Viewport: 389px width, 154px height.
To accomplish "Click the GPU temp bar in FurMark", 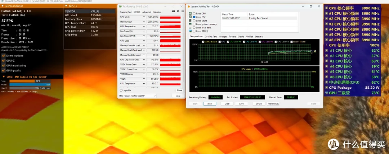I will pos(30,81).
